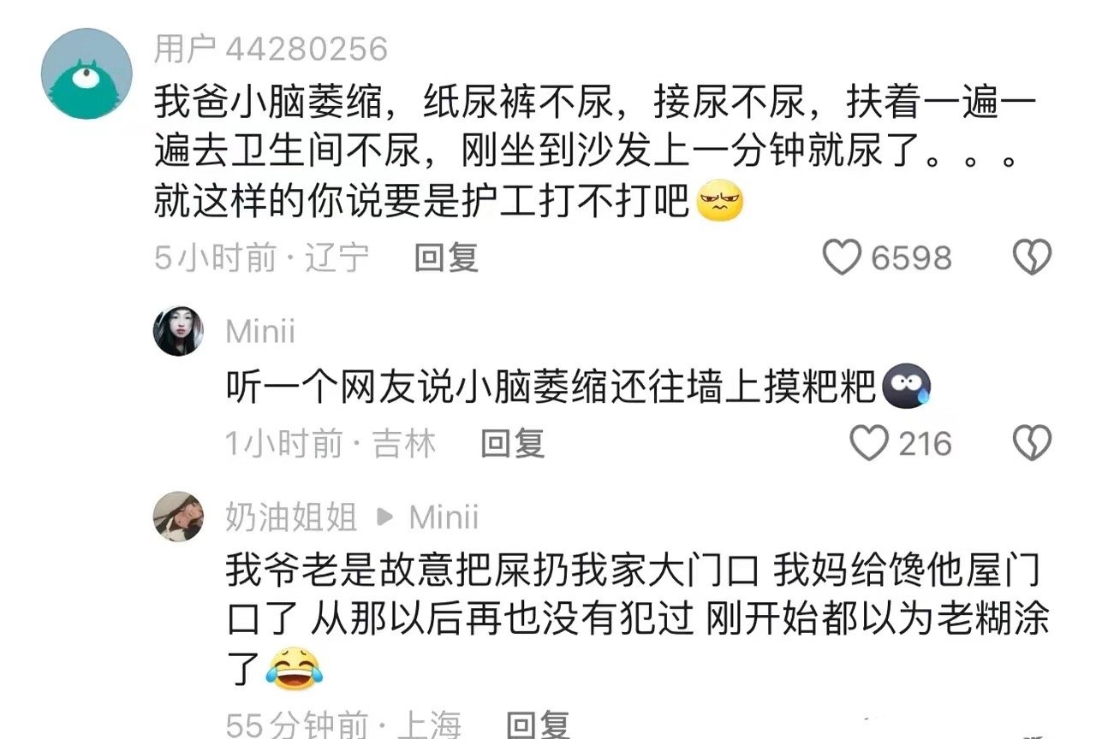Viewport: 1096px width, 739px height.
Task: Tap broken-heart dislike on Minii's reply
Action: [x=1032, y=443]
